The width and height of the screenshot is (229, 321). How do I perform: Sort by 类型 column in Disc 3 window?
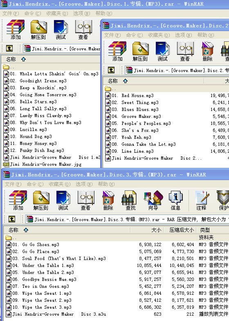pos(213,230)
